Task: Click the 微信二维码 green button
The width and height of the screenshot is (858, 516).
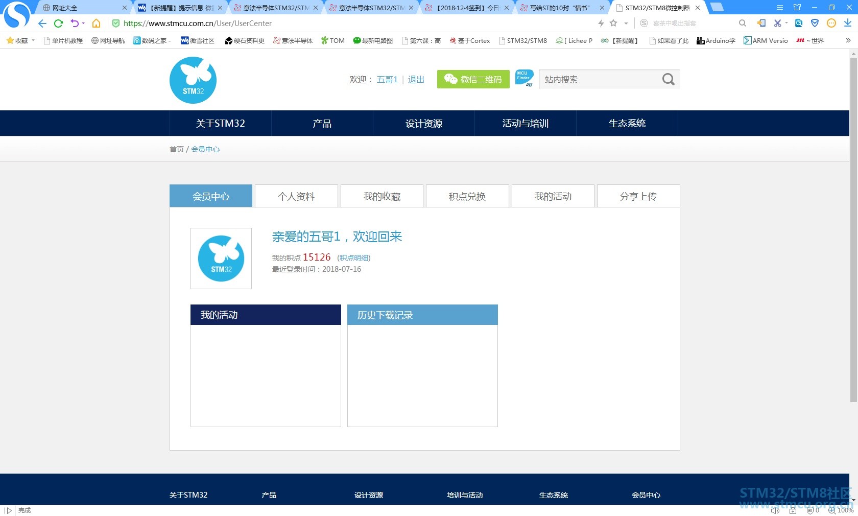Action: pos(473,79)
